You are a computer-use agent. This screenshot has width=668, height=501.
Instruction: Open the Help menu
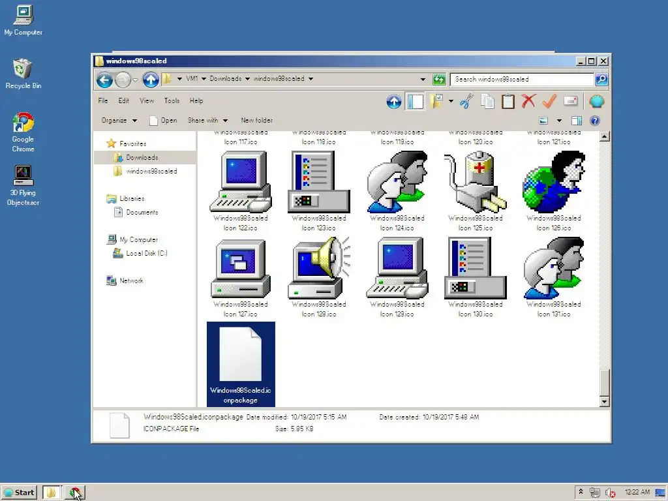point(196,101)
